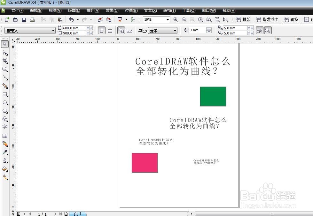Click the Paste clipboard icon
Screen dimensions: 313x216
coord(60,19)
